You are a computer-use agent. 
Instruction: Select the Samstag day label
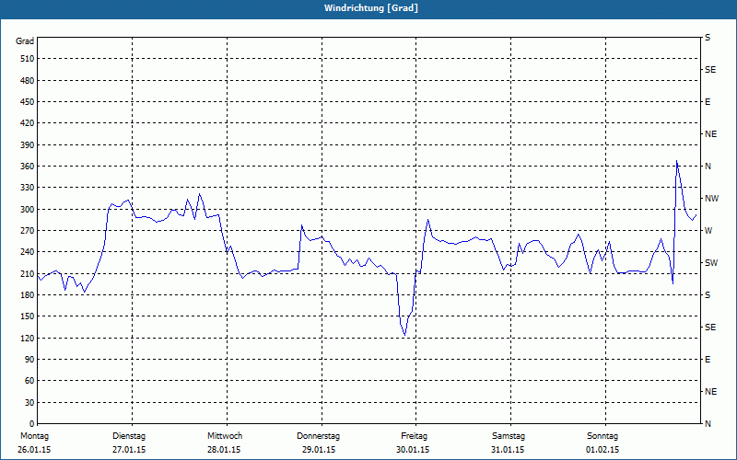tap(509, 436)
